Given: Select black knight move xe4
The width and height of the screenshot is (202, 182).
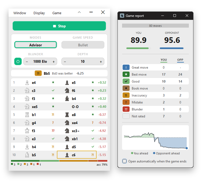Looking at the screenshot, I should point(75,123).
